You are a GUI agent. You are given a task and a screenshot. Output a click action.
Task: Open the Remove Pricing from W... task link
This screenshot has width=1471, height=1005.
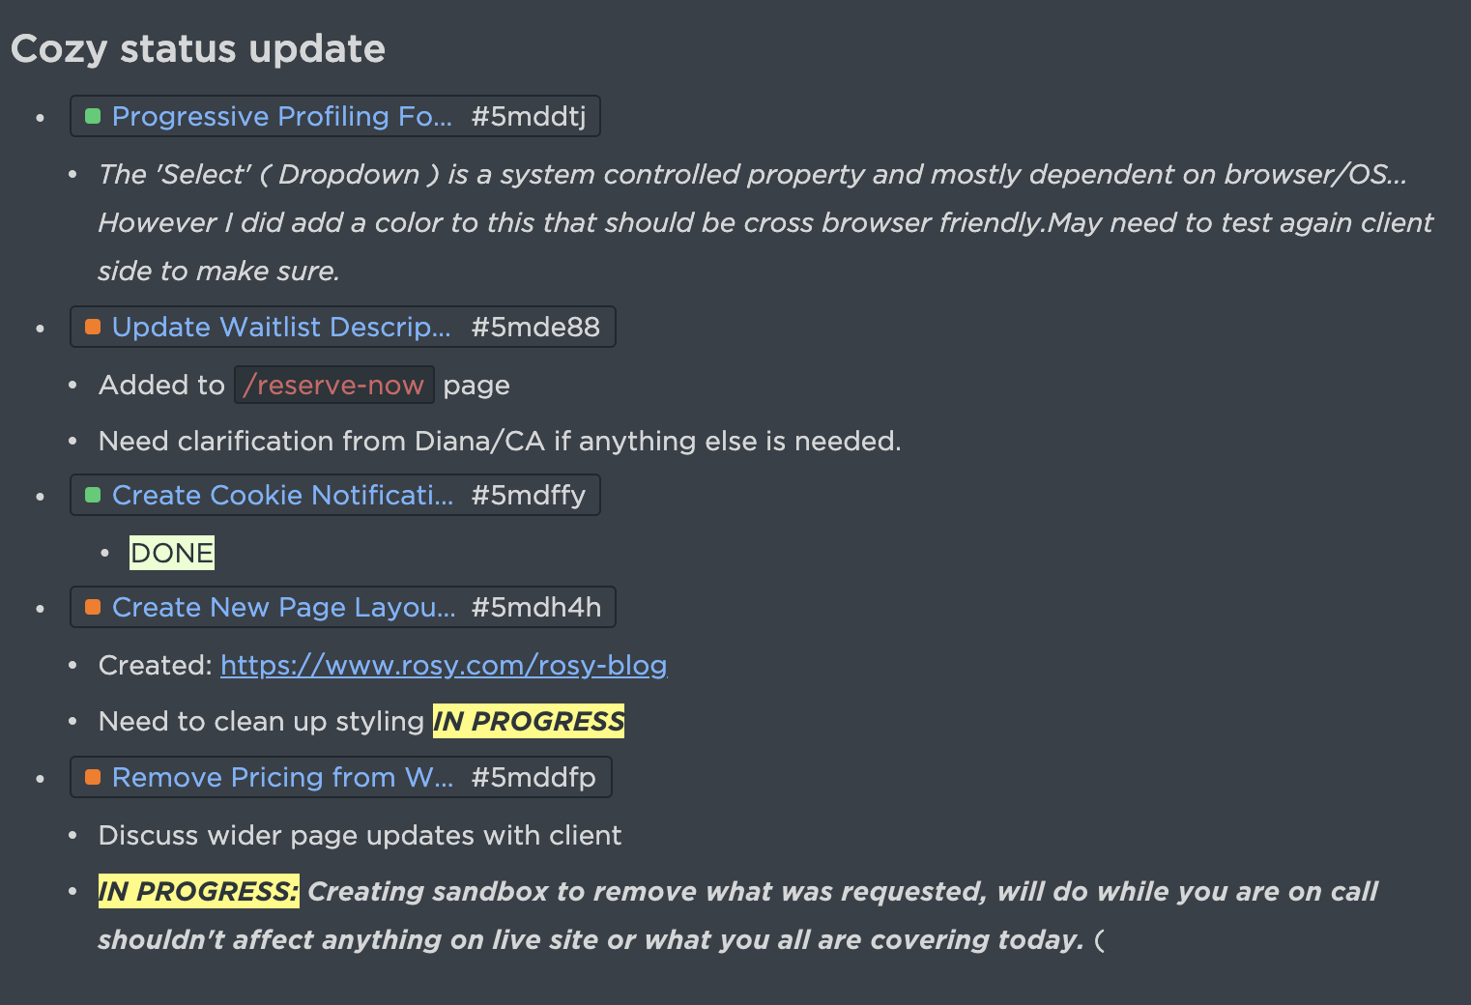282,777
